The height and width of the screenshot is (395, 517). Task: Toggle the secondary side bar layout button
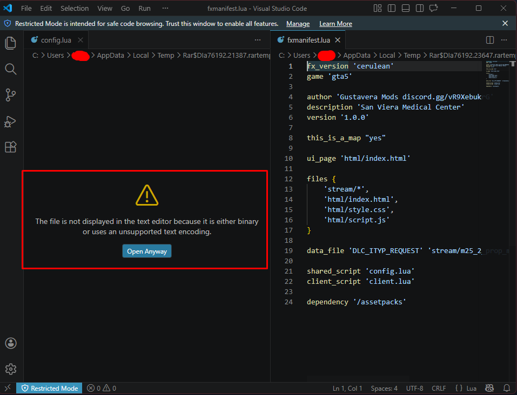point(420,8)
